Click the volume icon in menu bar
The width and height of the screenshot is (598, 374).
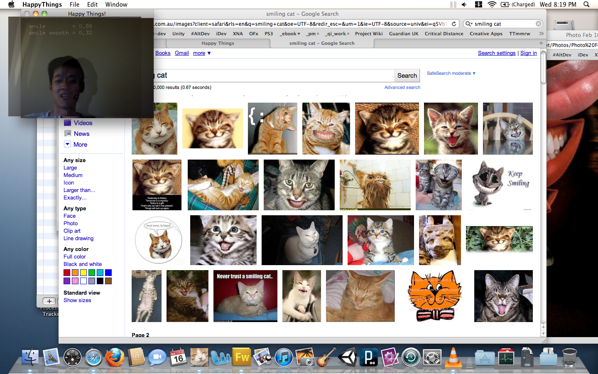pos(464,5)
